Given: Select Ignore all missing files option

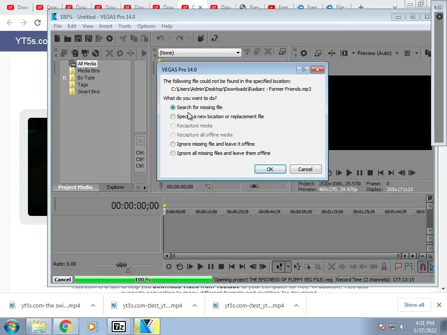Looking at the screenshot, I should coord(173,153).
